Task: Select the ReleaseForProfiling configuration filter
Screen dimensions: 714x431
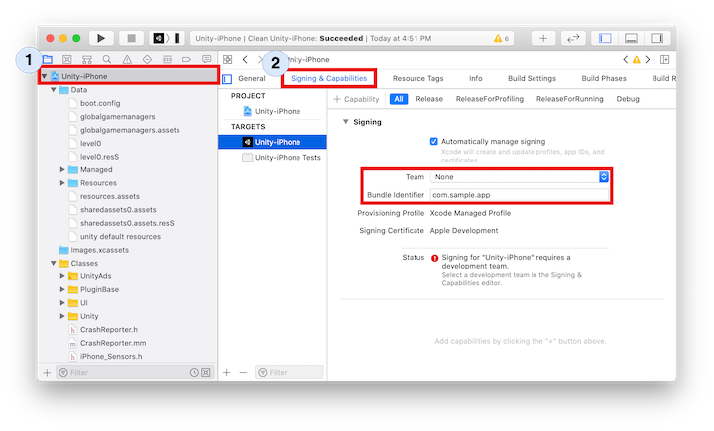Action: coord(488,99)
